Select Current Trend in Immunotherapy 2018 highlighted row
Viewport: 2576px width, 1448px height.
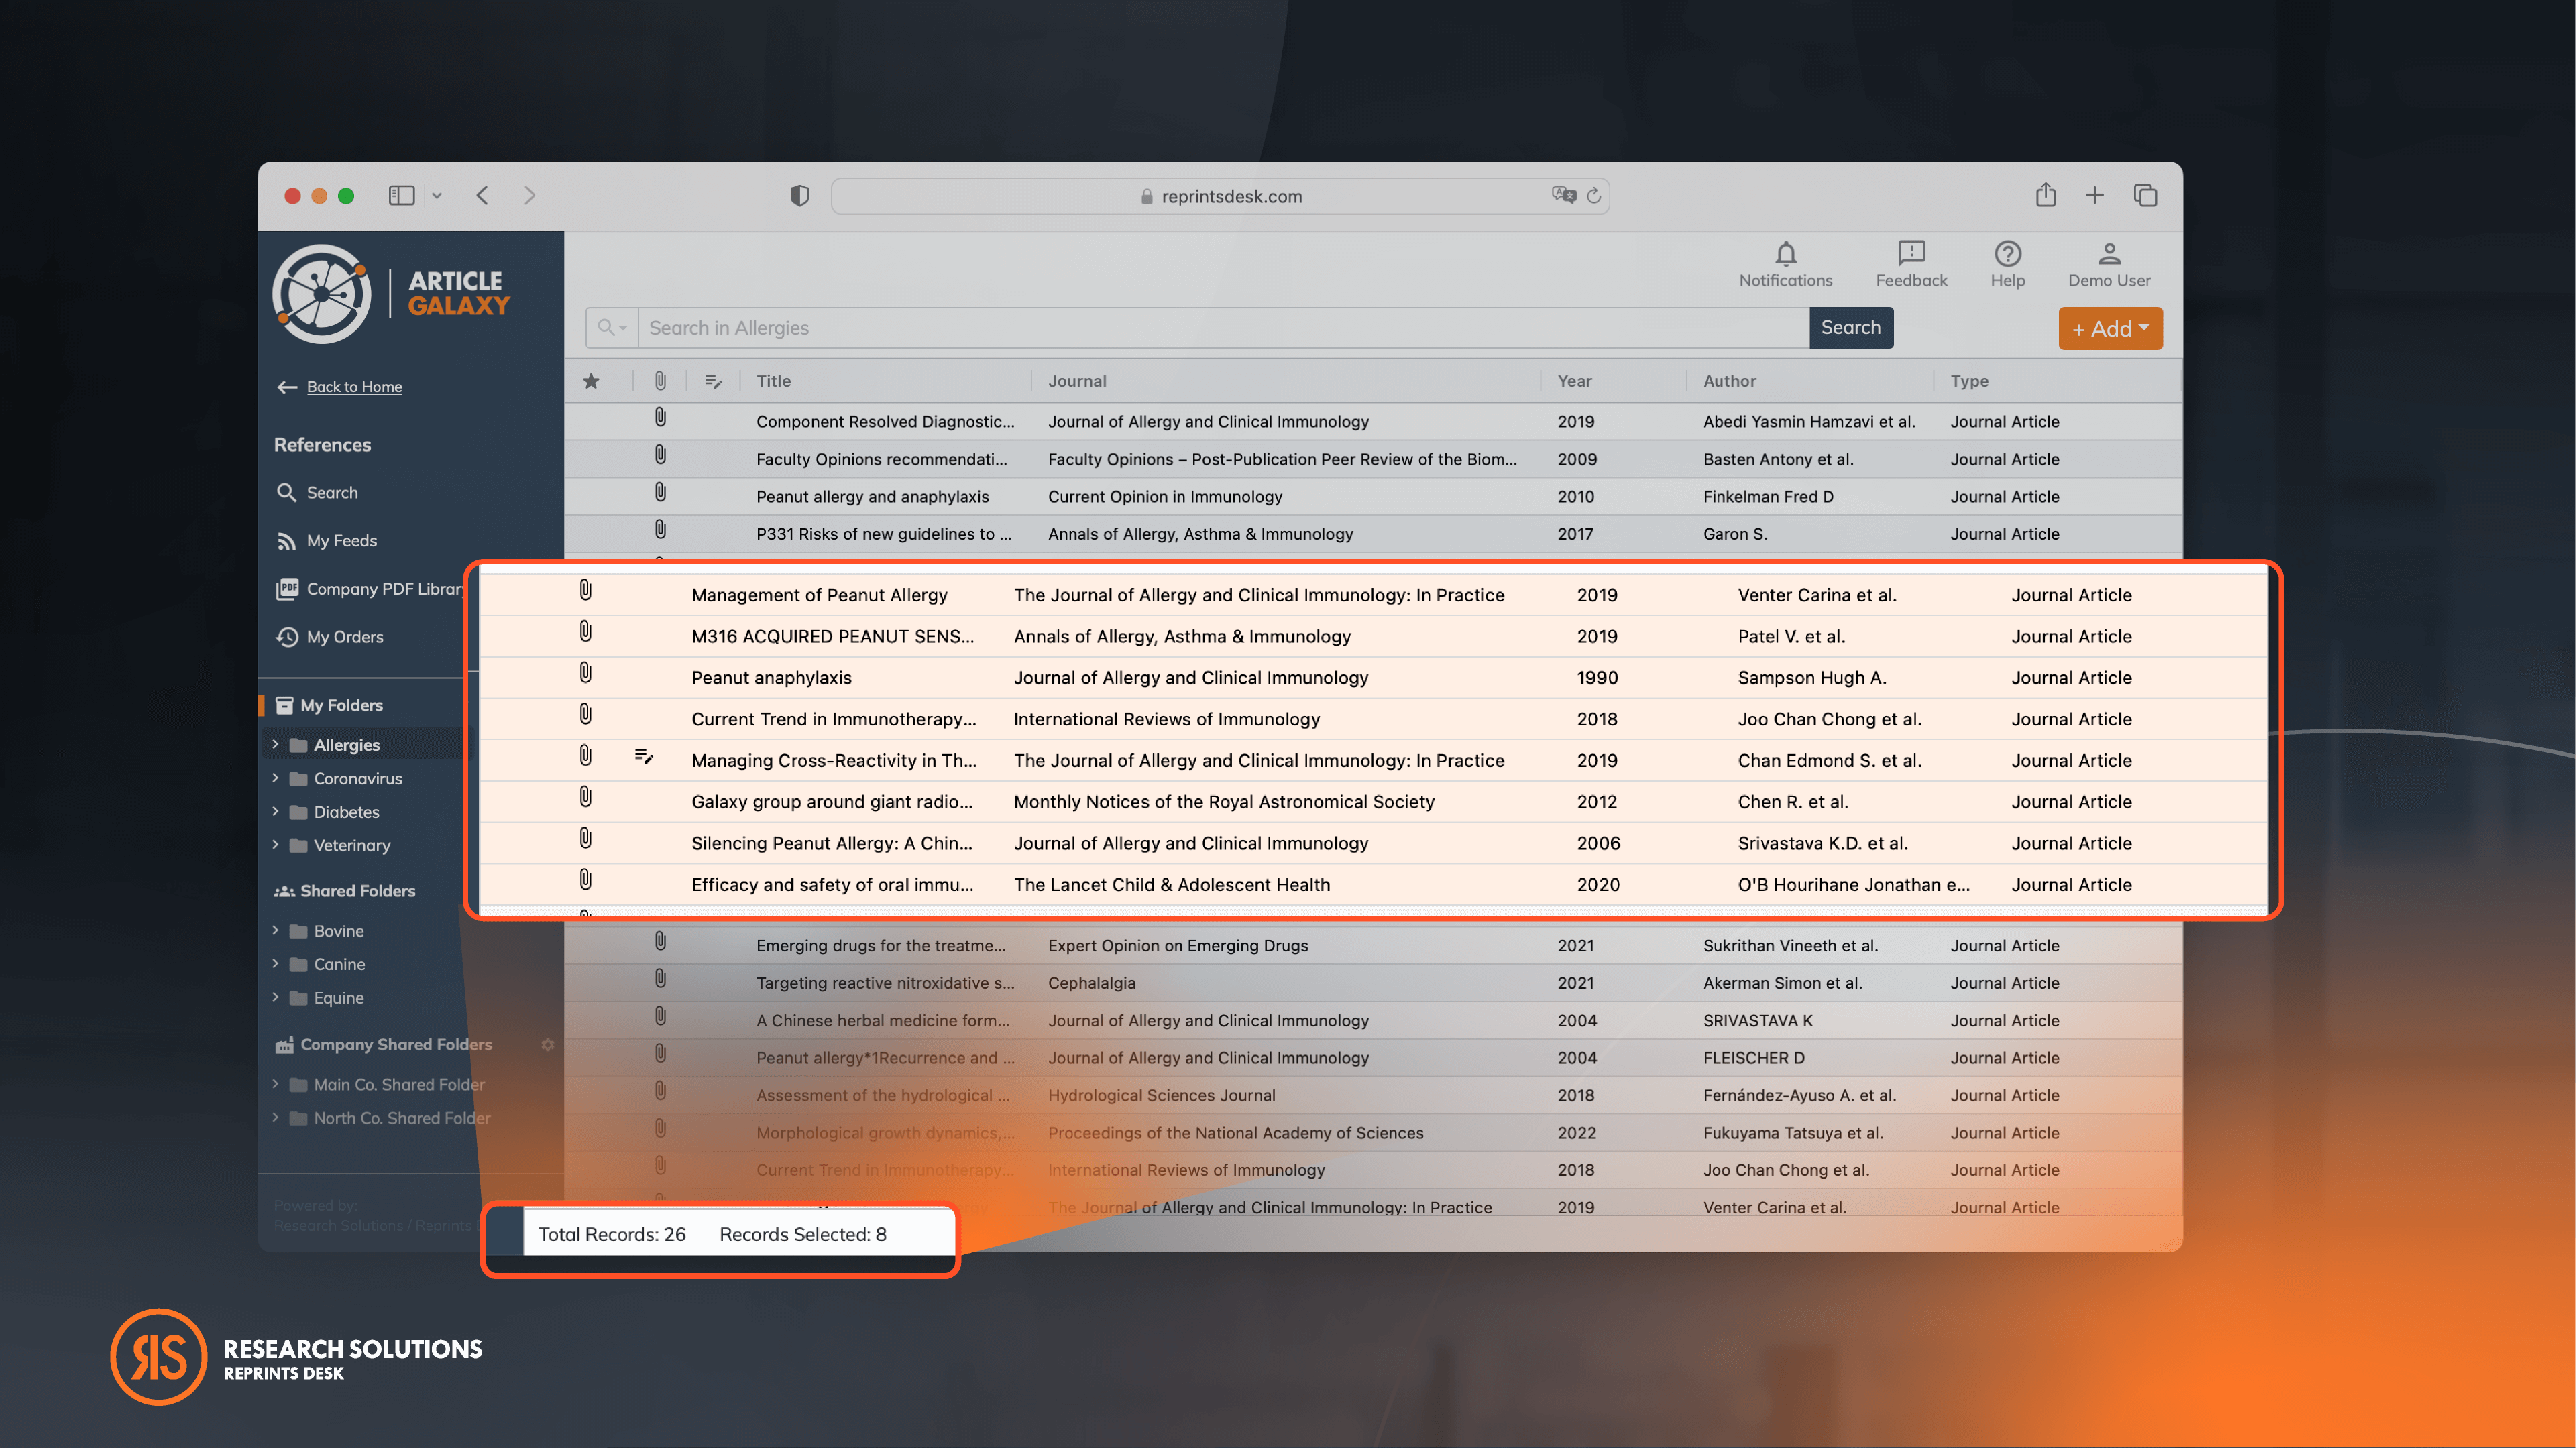(1372, 719)
